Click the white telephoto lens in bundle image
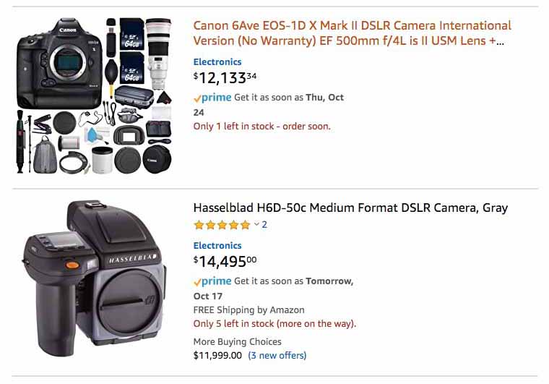549x384 pixels. pyautogui.click(x=158, y=54)
